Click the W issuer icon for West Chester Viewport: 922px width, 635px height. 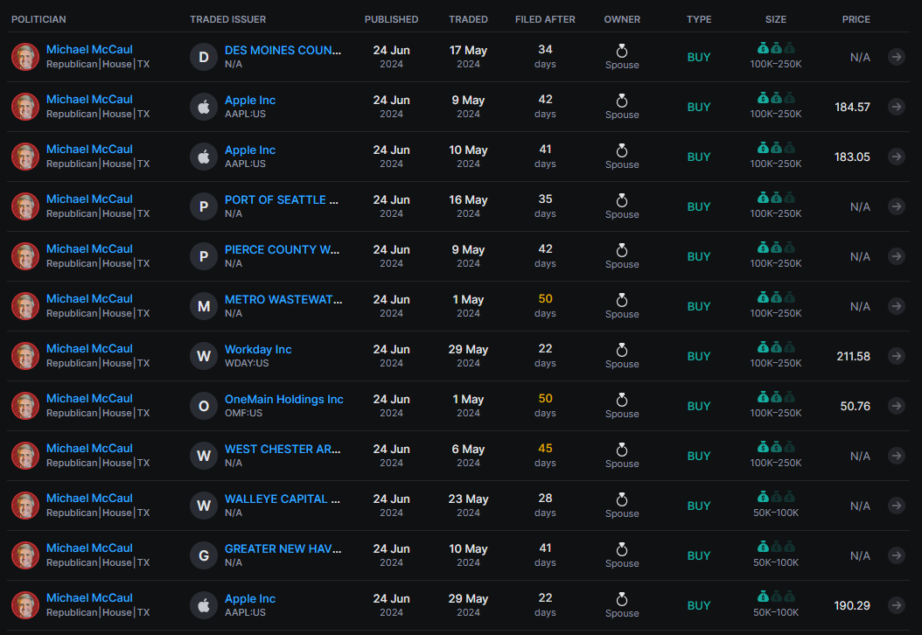pyautogui.click(x=204, y=456)
